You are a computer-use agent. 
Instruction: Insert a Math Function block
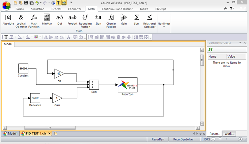(34, 21)
